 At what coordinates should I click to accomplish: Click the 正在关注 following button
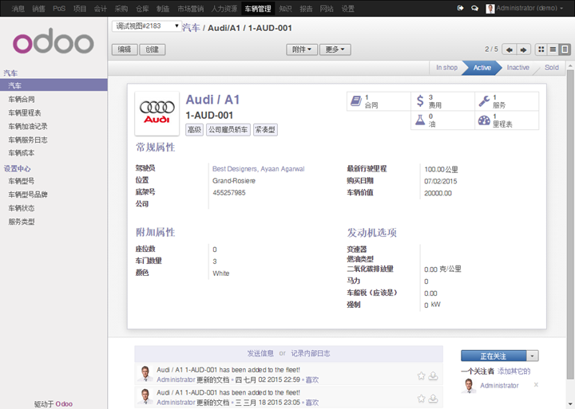click(x=494, y=356)
